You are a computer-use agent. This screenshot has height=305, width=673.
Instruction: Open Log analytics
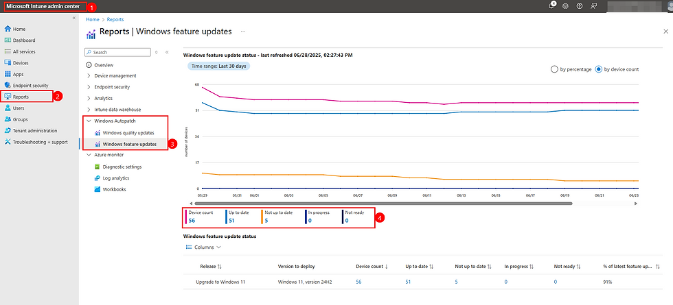116,178
